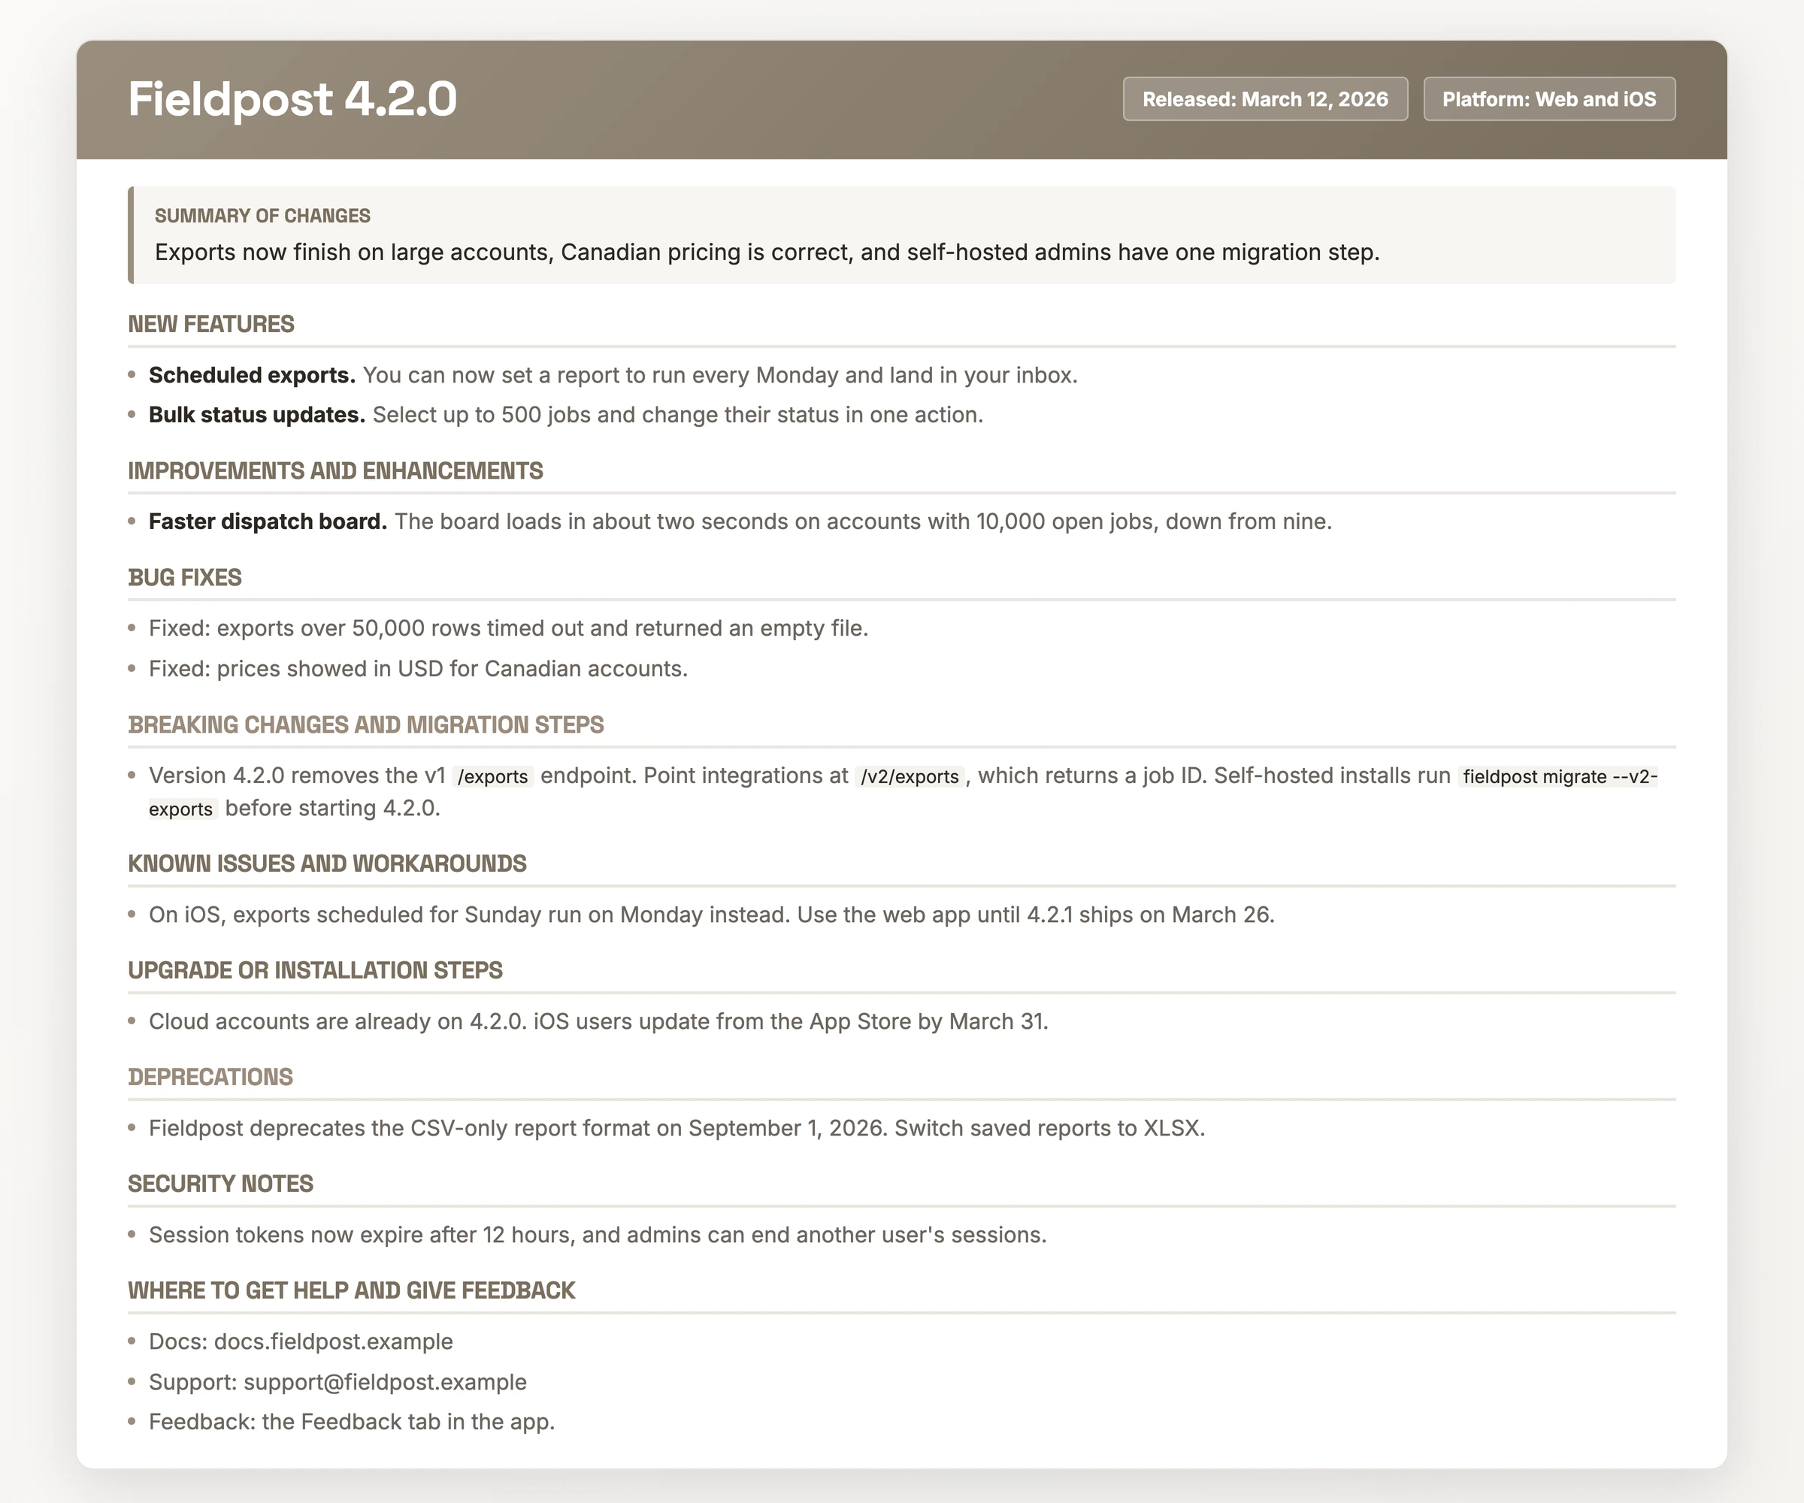Select the 'Faster dispatch board.' bold text
Image resolution: width=1804 pixels, height=1503 pixels.
(x=267, y=522)
